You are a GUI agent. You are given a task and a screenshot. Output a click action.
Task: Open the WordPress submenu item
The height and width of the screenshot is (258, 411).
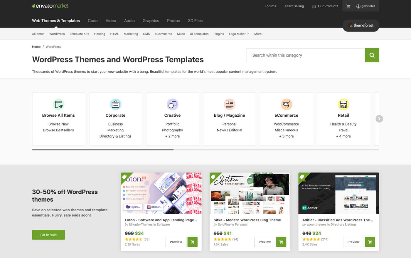[57, 34]
